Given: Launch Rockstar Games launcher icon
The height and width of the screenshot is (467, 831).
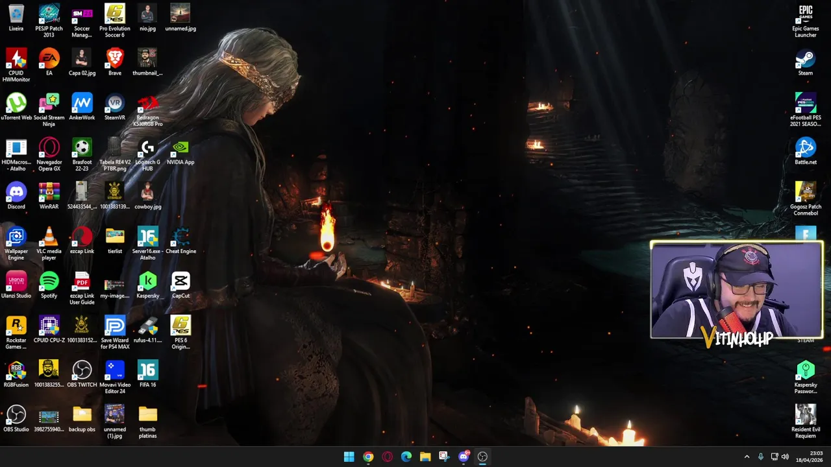Looking at the screenshot, I should pos(16,332).
